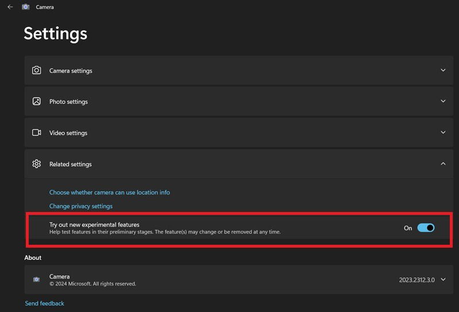
Task: Expand the Camera version details chevron
Action: 443,280
